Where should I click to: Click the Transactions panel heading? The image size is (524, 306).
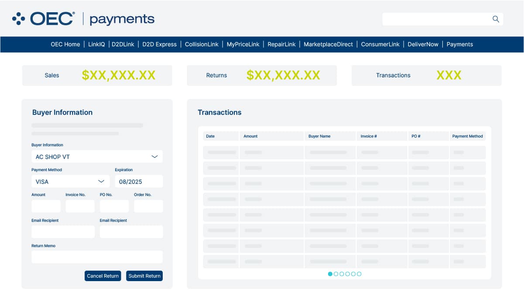[219, 113]
